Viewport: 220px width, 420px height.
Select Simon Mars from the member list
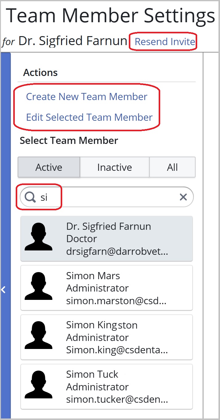106,288
